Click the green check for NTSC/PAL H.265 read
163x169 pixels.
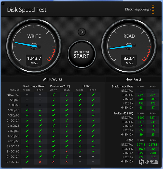[x=93, y=95]
